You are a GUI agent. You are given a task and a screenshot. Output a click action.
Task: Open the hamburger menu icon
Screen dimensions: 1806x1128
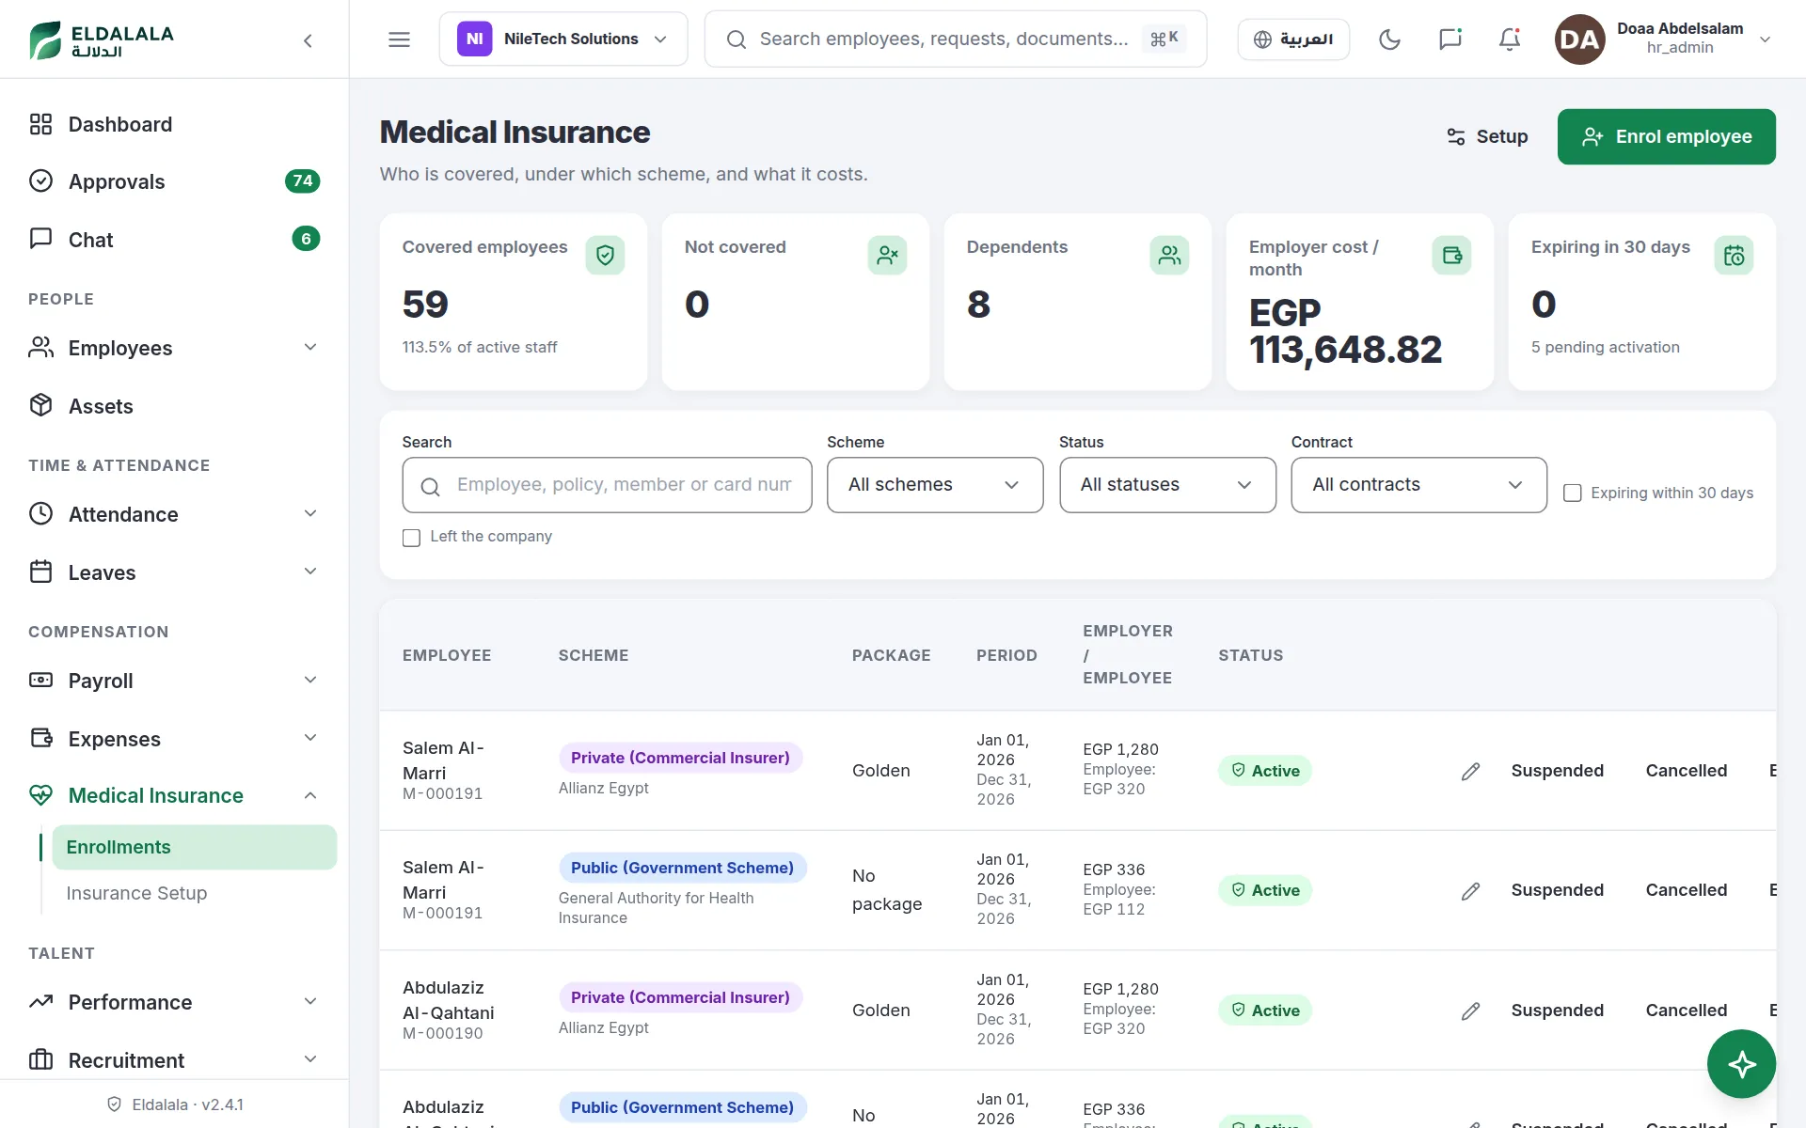point(399,39)
